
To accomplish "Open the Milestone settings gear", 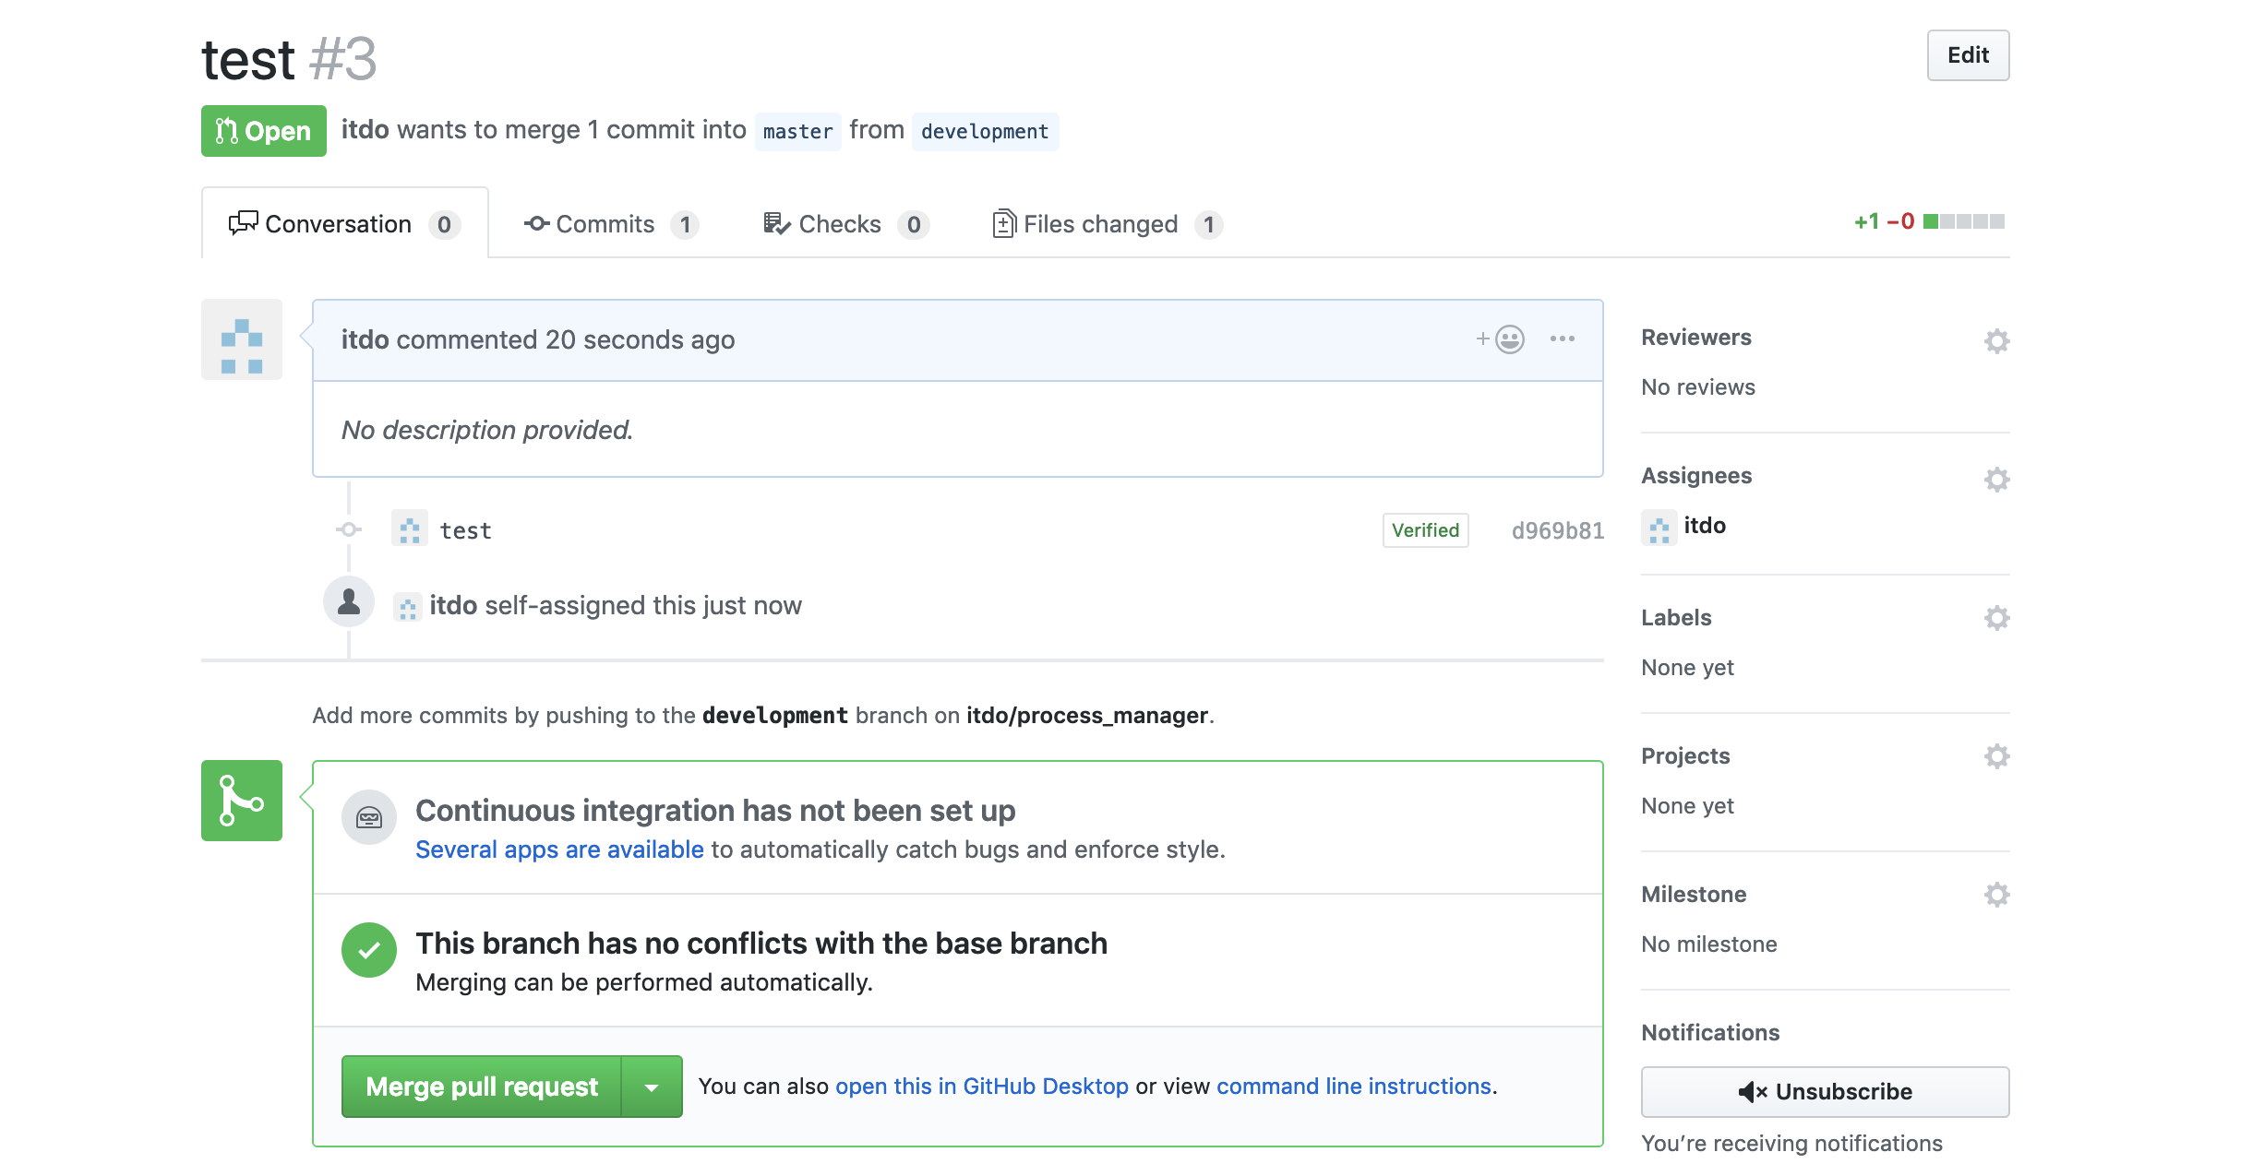I will 1996,894.
